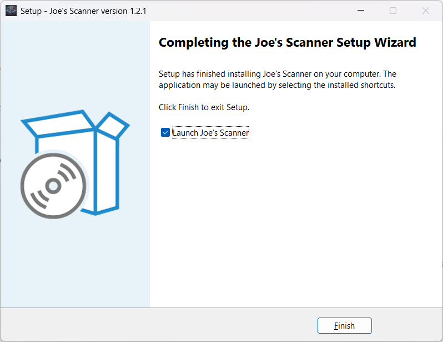Click the empty title bar area before Minimize
This screenshot has height=342, width=443.
click(x=250, y=11)
